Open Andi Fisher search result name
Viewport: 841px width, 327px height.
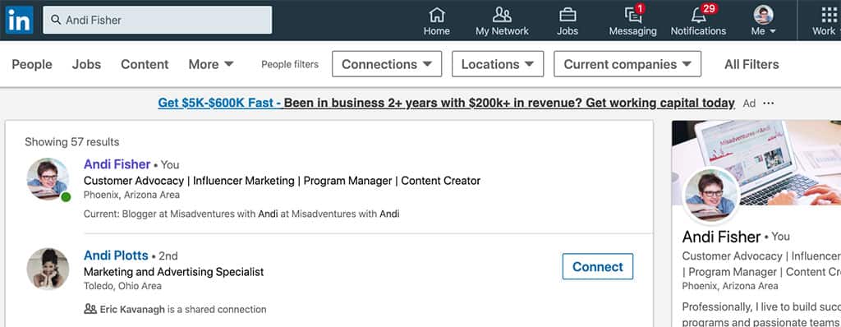[x=117, y=164]
